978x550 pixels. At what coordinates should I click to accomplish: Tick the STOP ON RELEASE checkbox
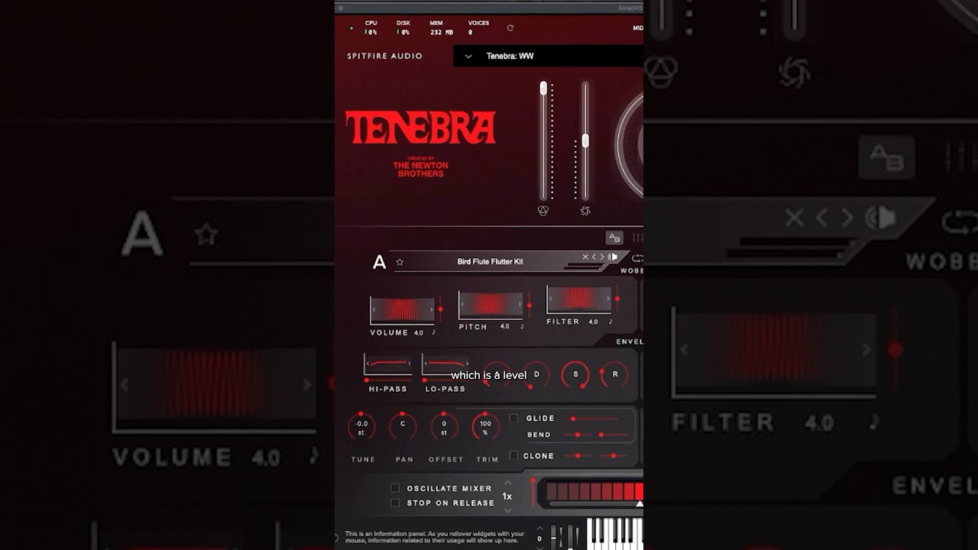(x=395, y=503)
